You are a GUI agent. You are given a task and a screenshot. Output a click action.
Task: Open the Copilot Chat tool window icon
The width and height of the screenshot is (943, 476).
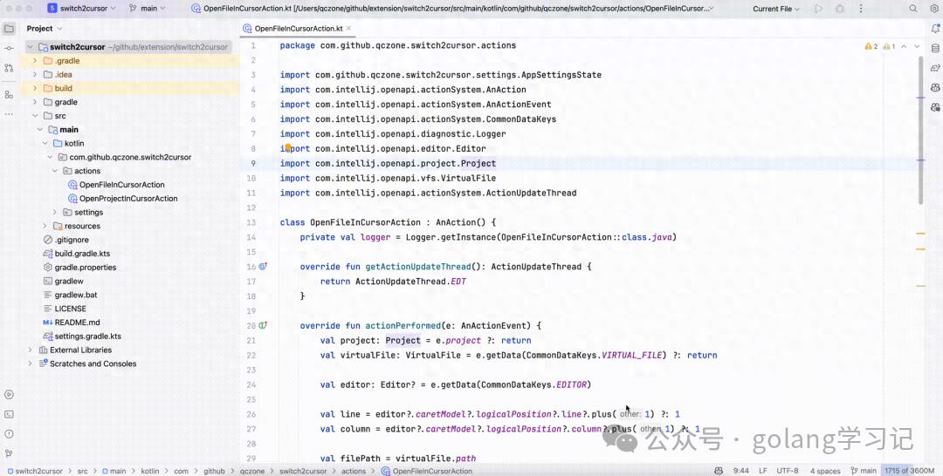[x=935, y=107]
